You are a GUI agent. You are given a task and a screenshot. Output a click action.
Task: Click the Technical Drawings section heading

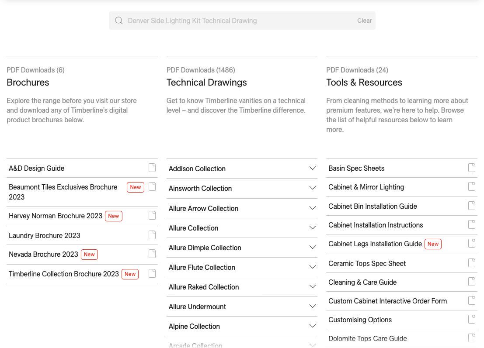206,82
